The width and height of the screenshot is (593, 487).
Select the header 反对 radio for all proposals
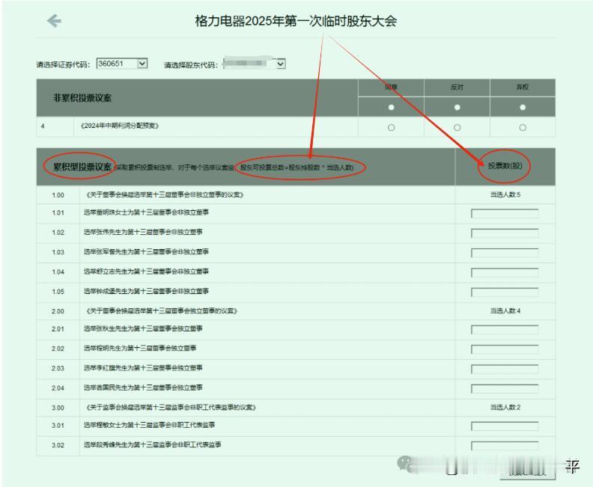click(x=457, y=107)
